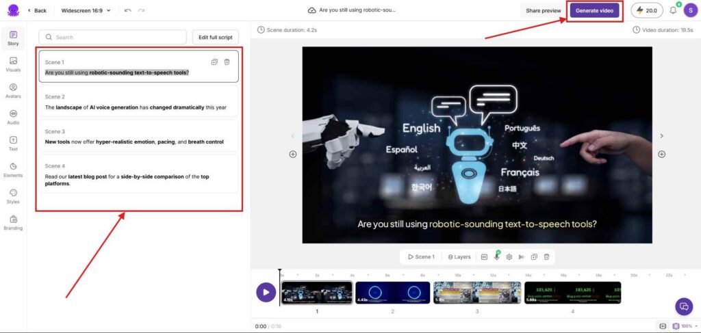Open the Styles panel in sidebar
The image size is (701, 333).
pos(13,196)
